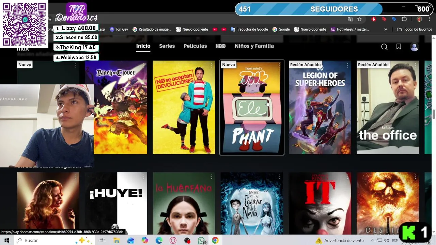
Task: Open options menu on La Huérfana poster
Action: coord(212,177)
